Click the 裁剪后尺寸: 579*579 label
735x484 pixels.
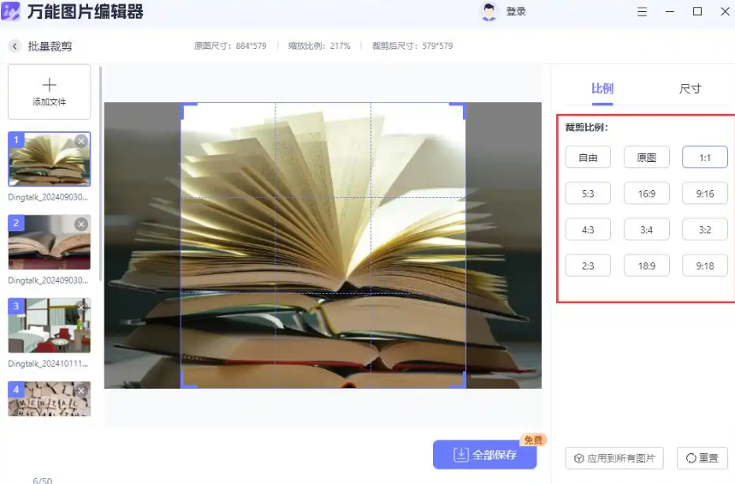pyautogui.click(x=412, y=46)
